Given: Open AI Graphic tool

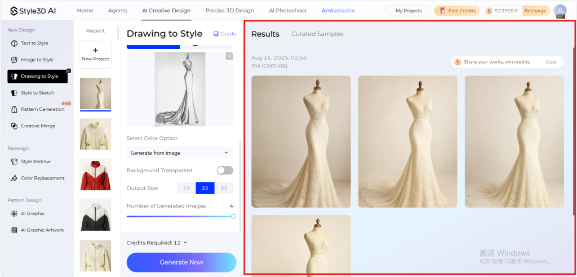Looking at the screenshot, I should [x=28, y=213].
